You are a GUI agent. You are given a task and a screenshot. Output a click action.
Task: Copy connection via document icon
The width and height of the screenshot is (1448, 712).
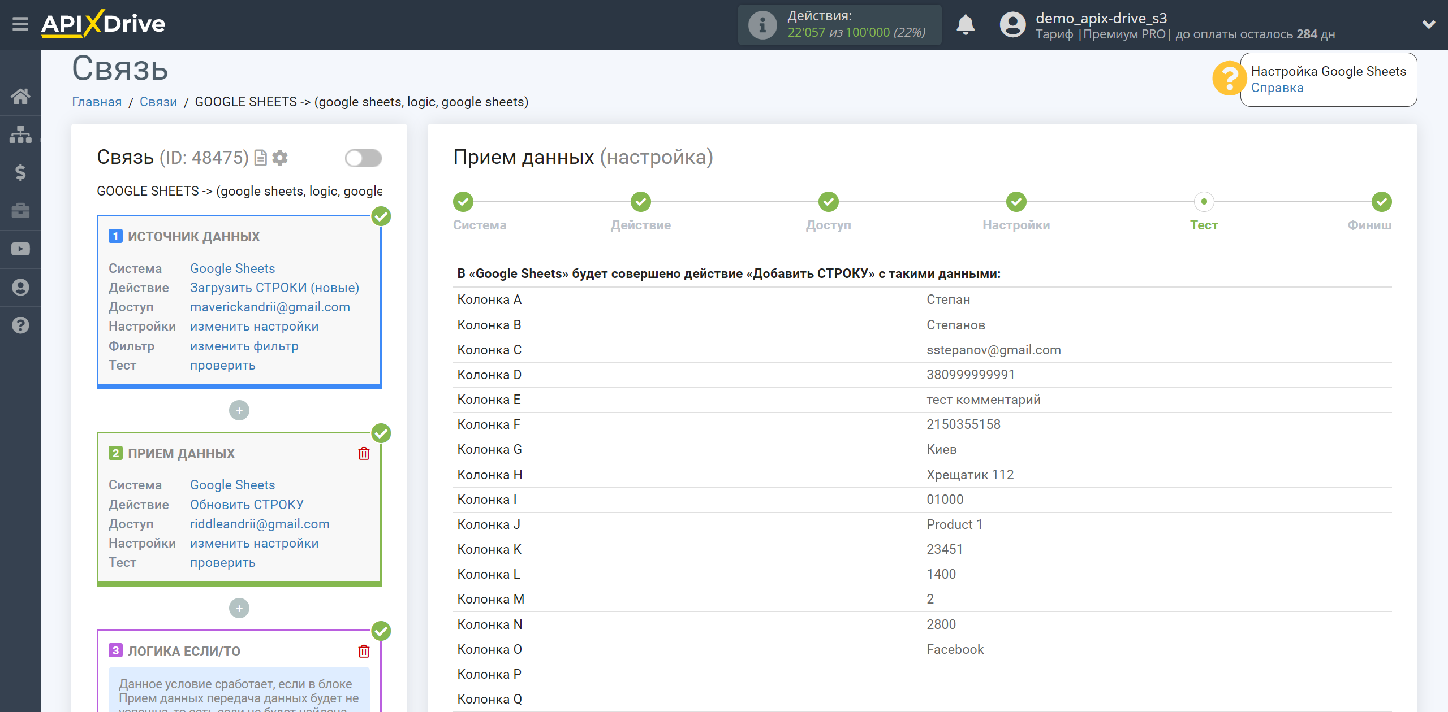261,158
